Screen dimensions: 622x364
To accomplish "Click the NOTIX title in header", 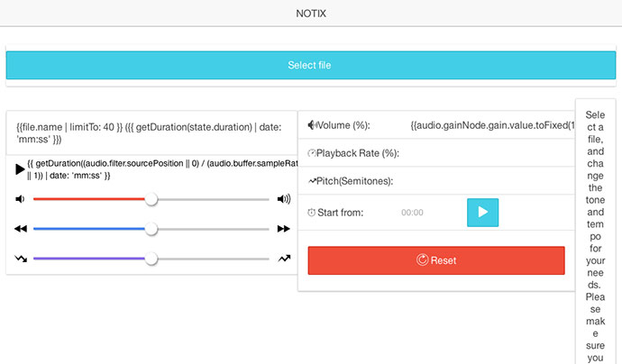I will tap(311, 14).
